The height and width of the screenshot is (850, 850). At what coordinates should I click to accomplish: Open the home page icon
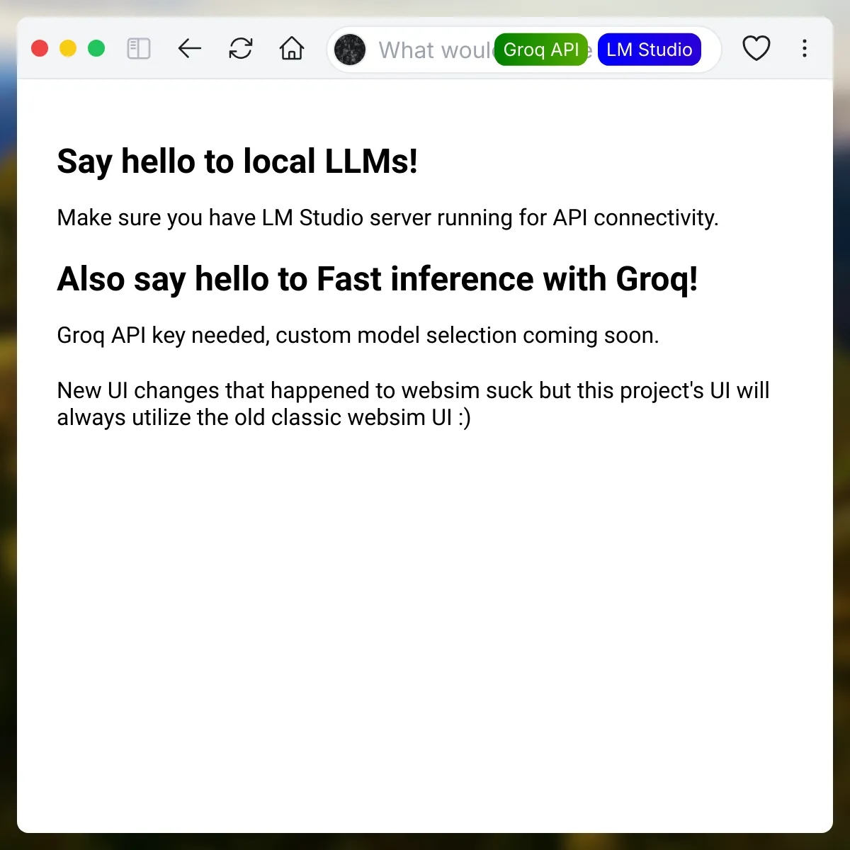292,49
